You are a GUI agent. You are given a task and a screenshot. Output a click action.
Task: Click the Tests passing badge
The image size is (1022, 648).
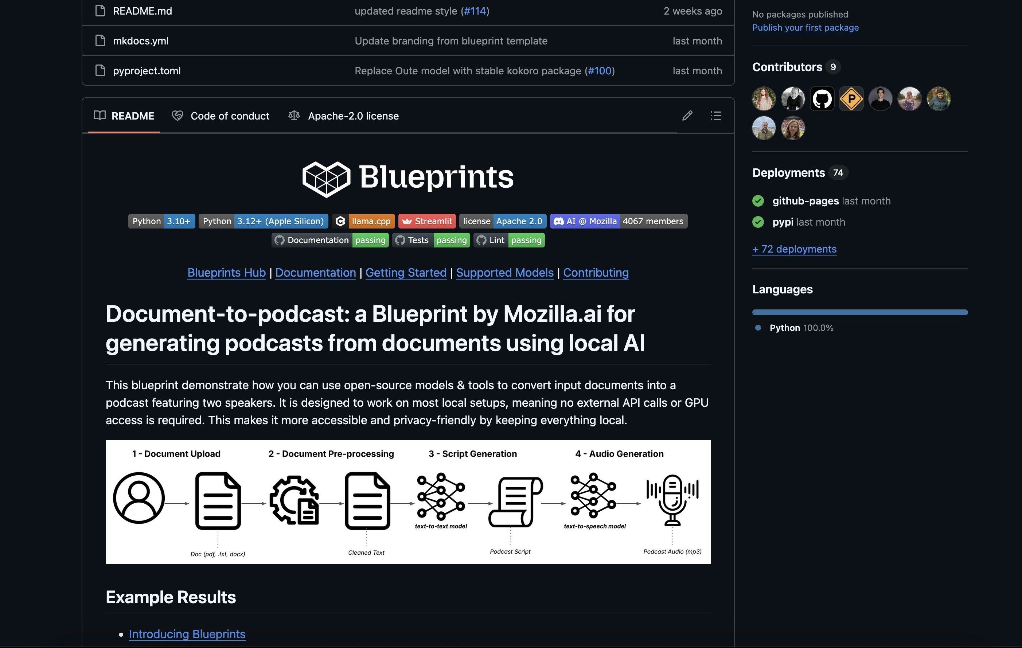[431, 240]
